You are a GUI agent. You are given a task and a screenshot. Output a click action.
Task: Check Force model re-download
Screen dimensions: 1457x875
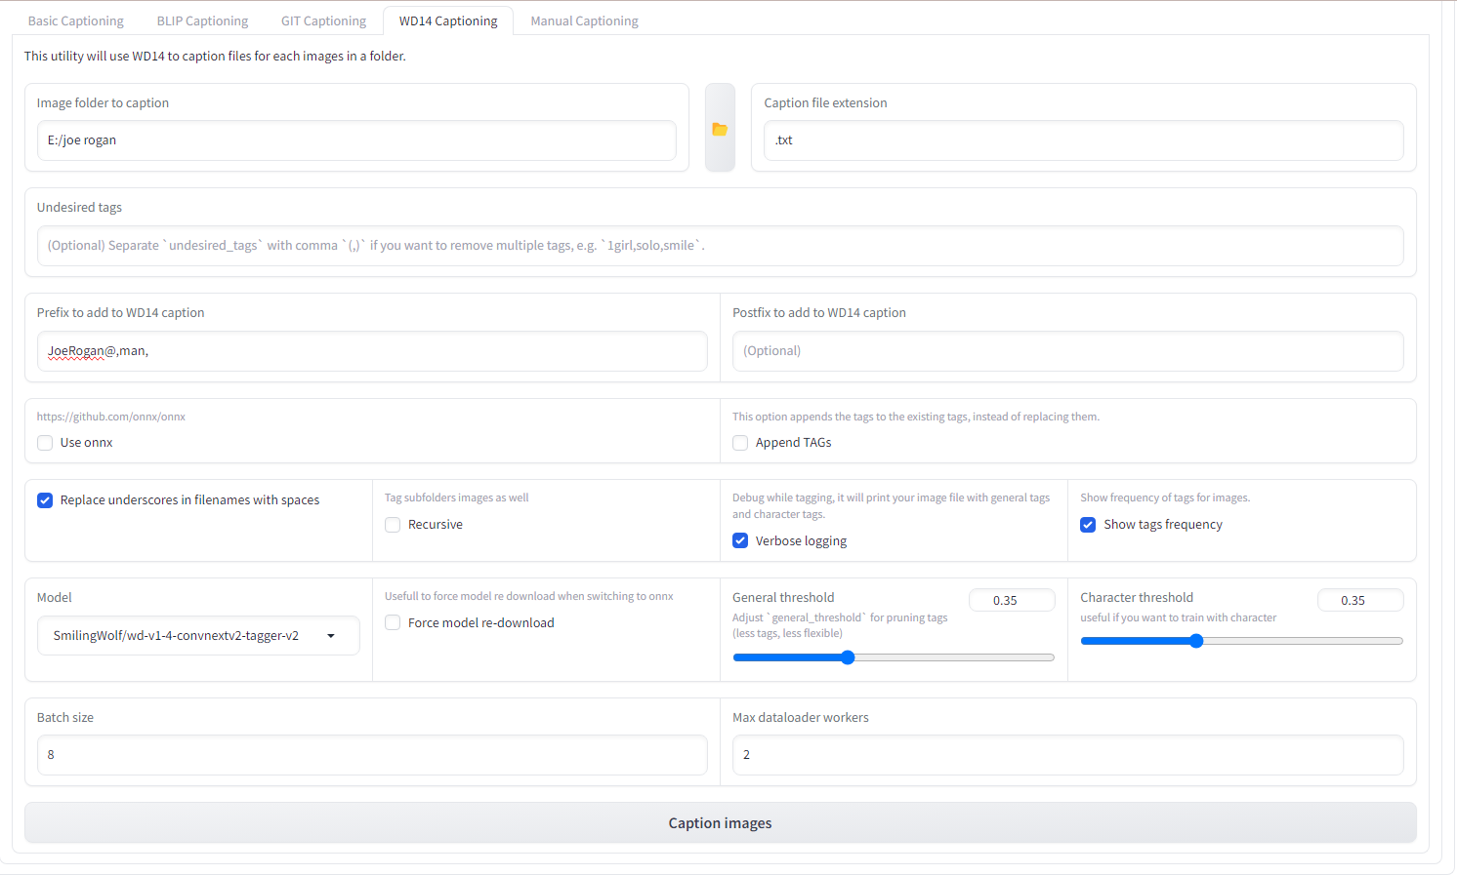(x=393, y=623)
